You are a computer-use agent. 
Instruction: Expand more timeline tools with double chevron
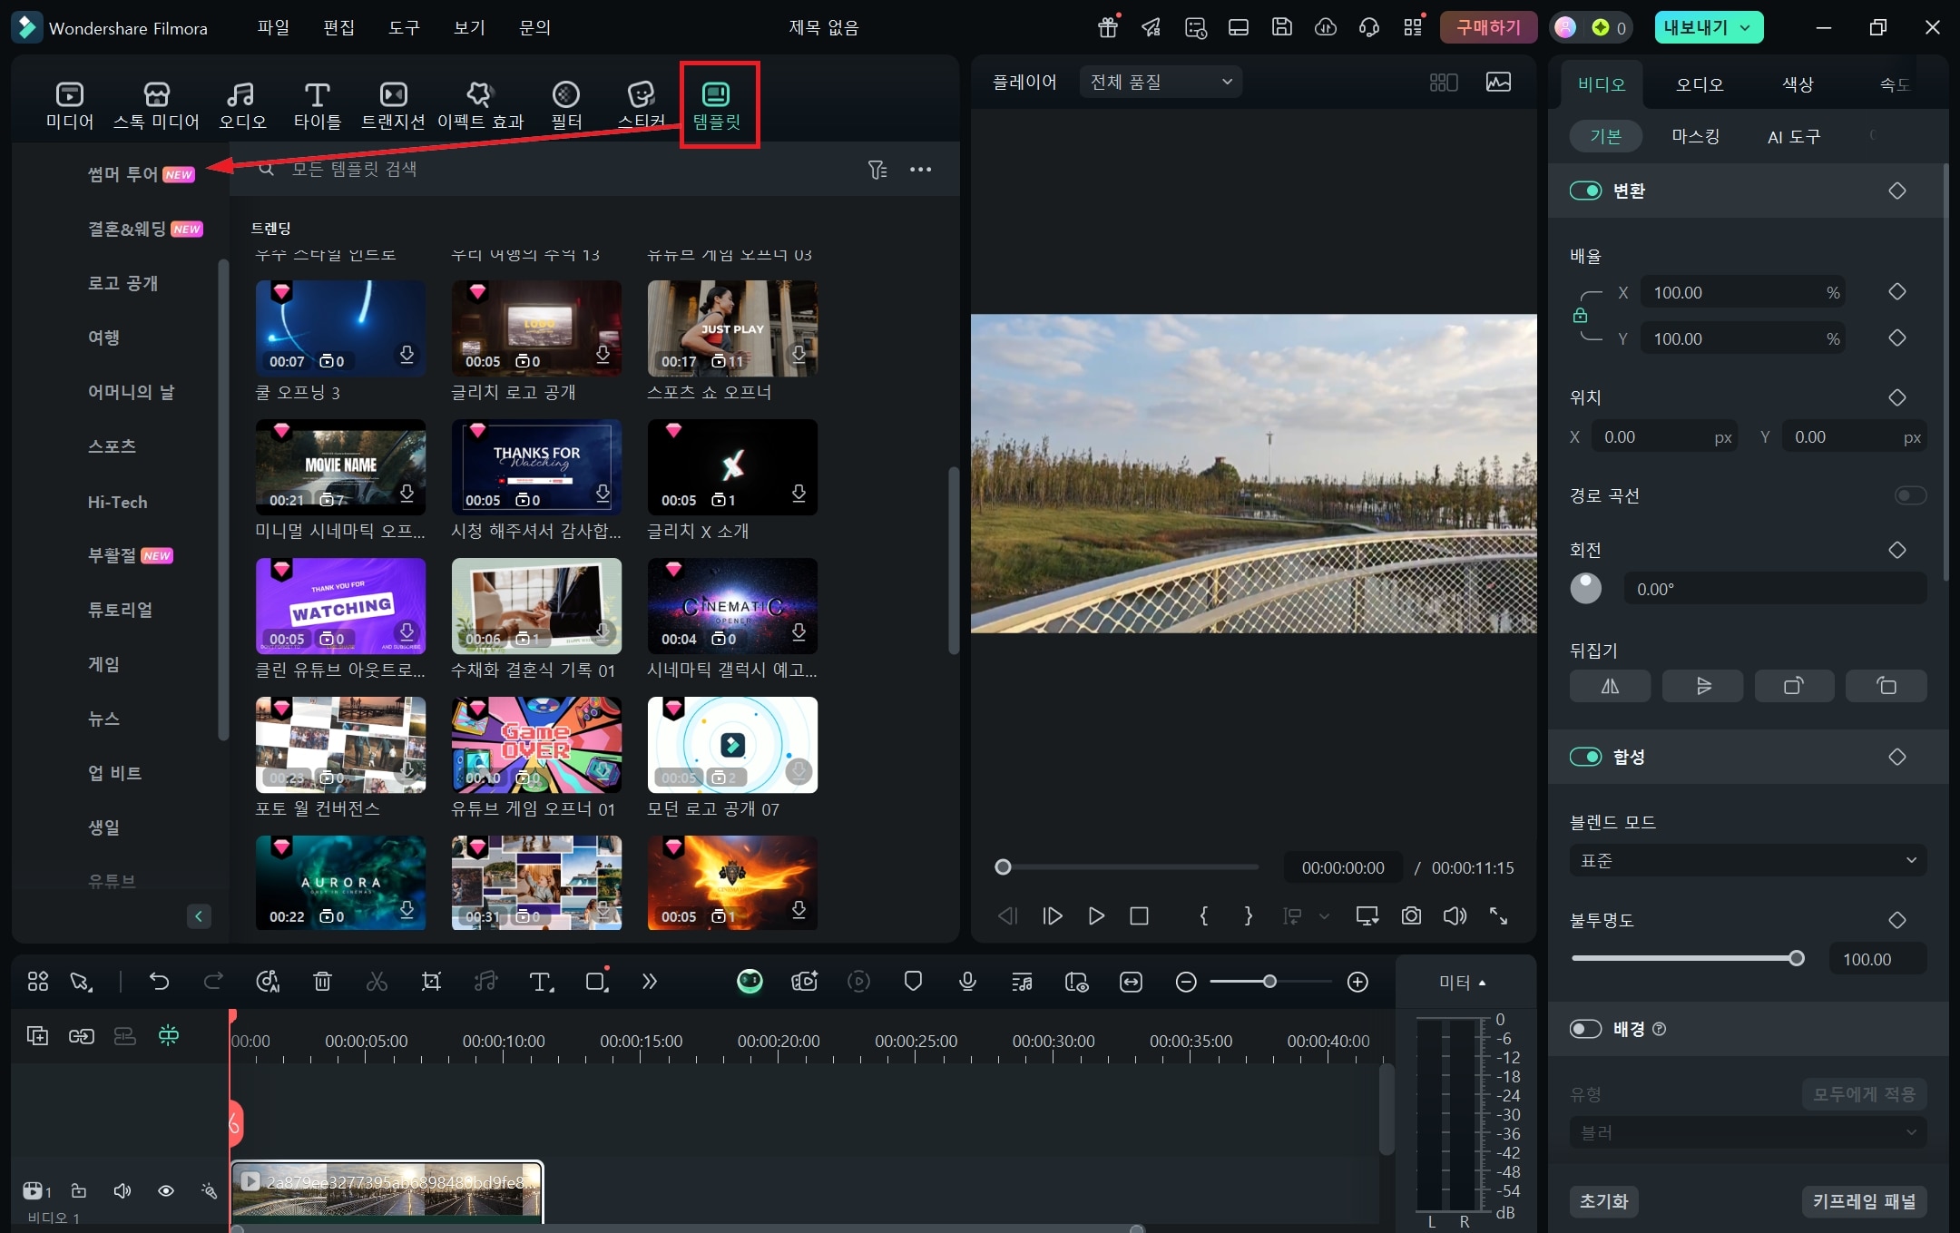[649, 981]
